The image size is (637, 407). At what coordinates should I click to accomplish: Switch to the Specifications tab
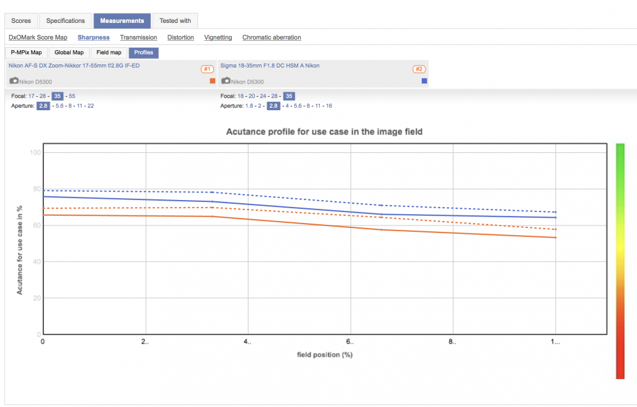click(x=66, y=21)
